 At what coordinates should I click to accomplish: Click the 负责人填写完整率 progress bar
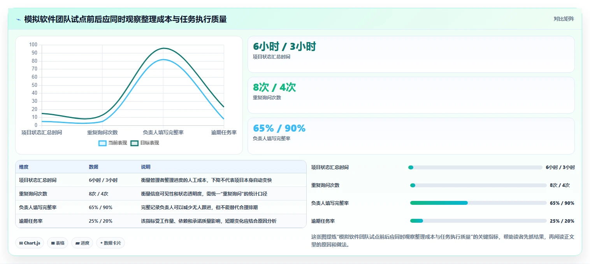coord(478,203)
